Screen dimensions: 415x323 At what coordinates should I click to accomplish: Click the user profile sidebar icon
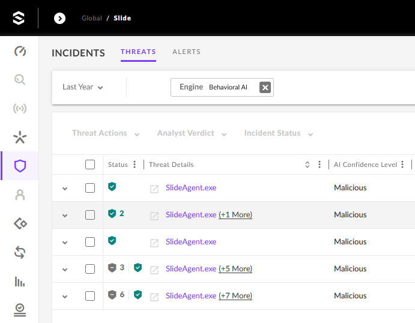pyautogui.click(x=20, y=195)
